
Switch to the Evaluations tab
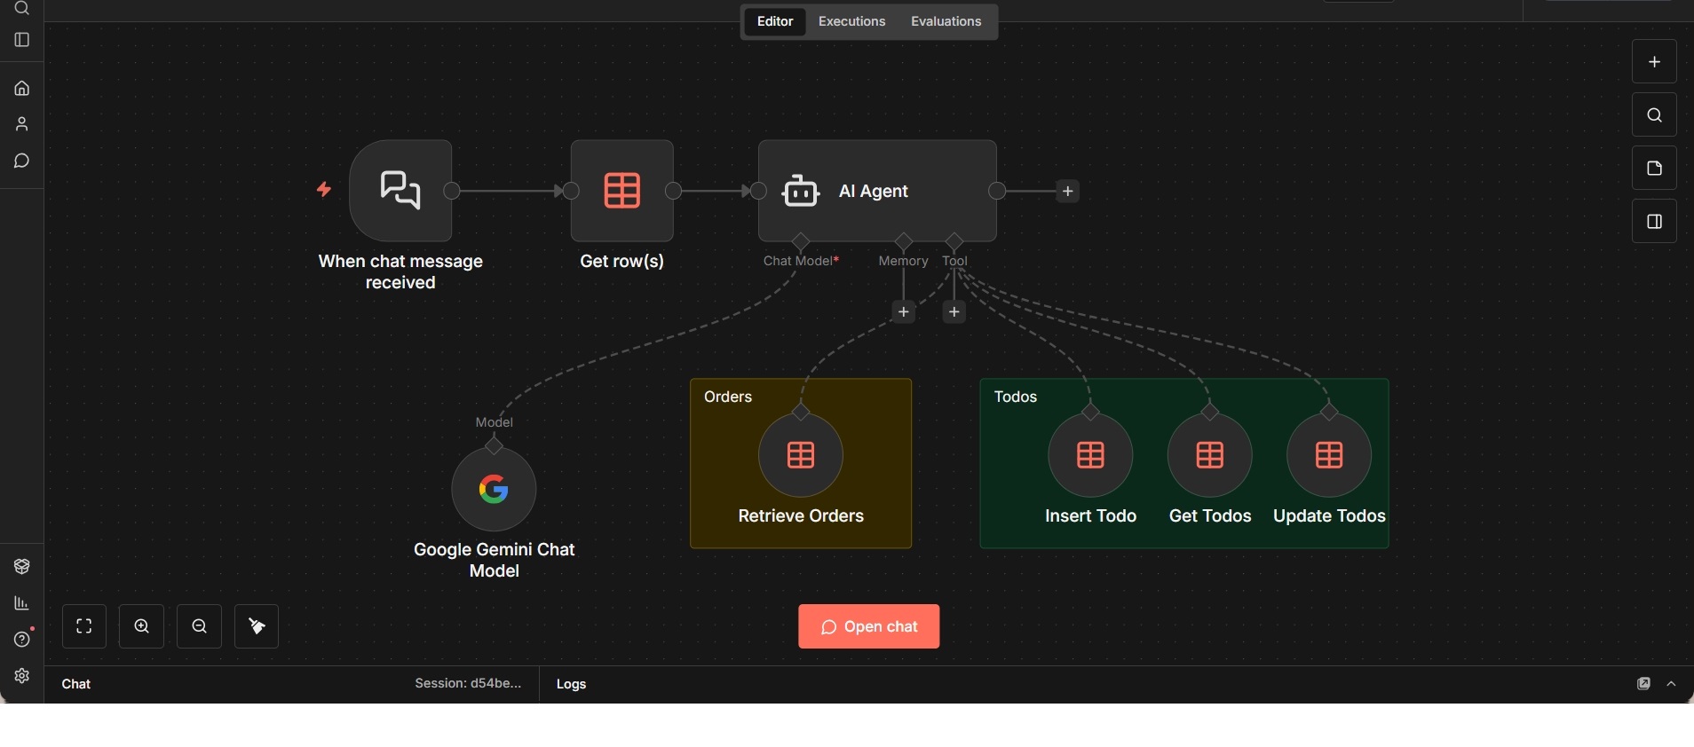(x=946, y=21)
